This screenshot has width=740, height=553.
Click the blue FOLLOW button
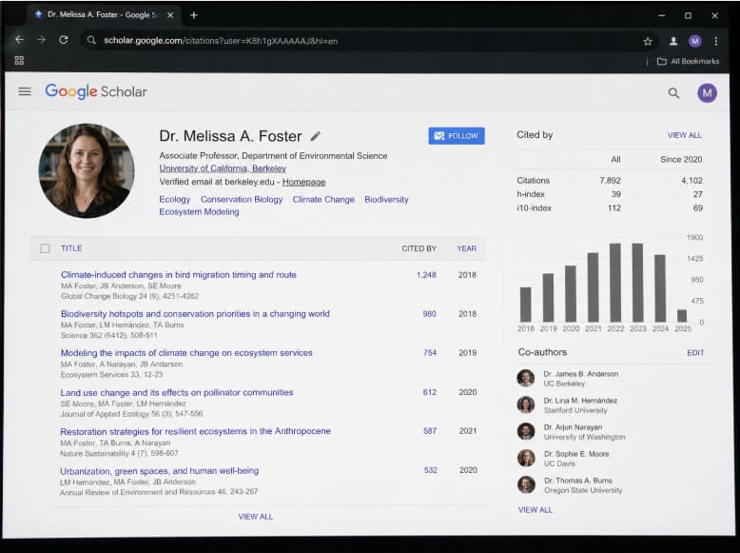(x=457, y=136)
